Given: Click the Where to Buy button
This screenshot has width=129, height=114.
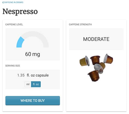Looking at the screenshot, I should point(33,101).
